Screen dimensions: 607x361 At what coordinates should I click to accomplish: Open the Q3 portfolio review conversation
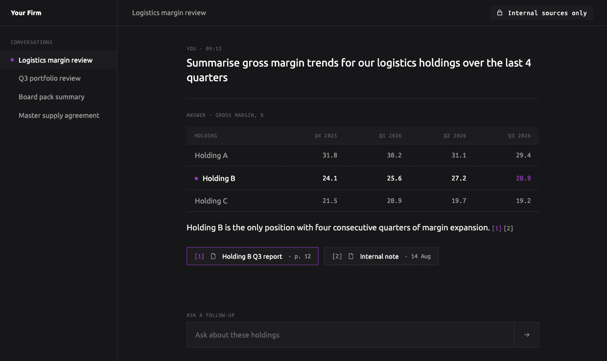click(x=58, y=78)
